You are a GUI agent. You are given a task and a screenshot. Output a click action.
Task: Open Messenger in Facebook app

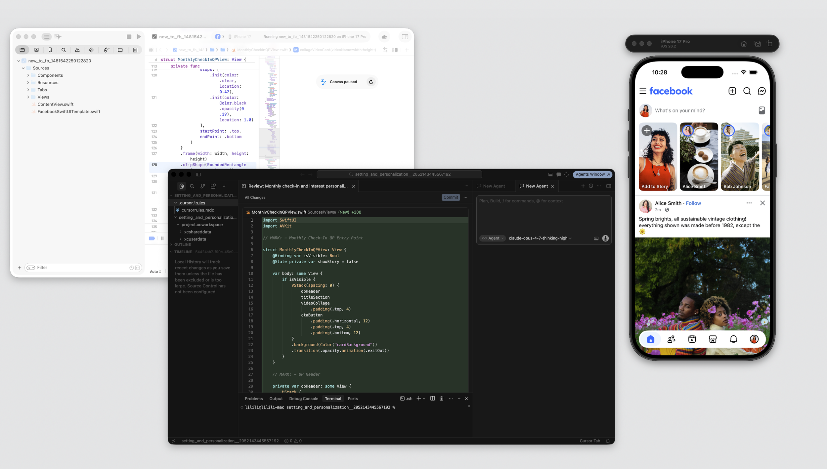click(762, 91)
